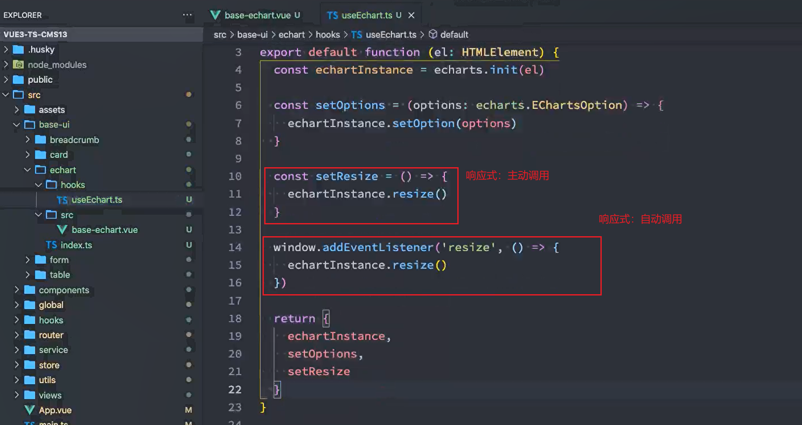This screenshot has height=425, width=802.
Task: Click the global folder icon
Action: (29, 305)
